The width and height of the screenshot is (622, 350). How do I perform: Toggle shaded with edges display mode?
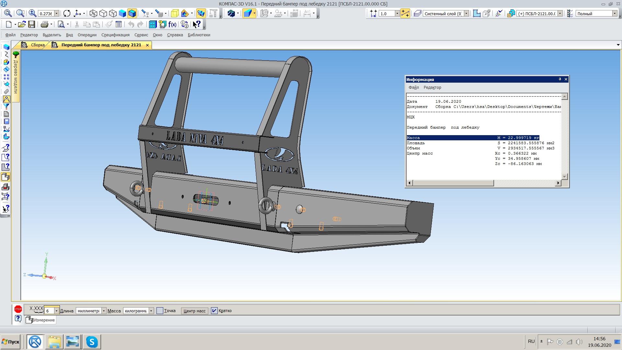point(132,13)
